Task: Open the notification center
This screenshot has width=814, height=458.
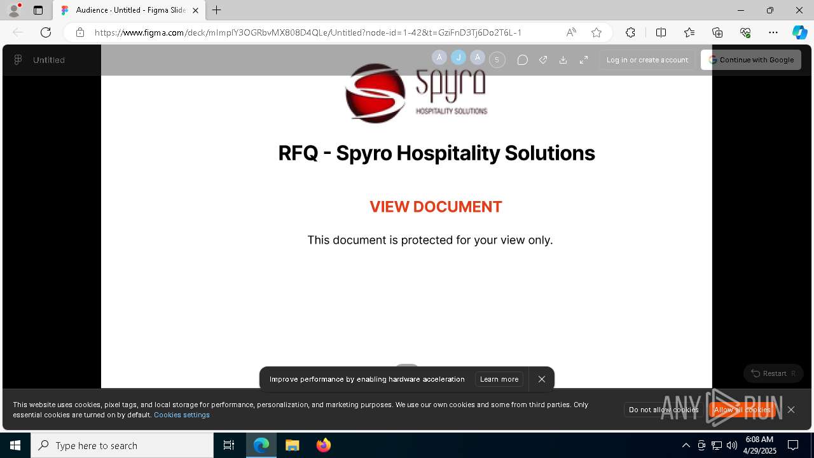Action: [793, 445]
